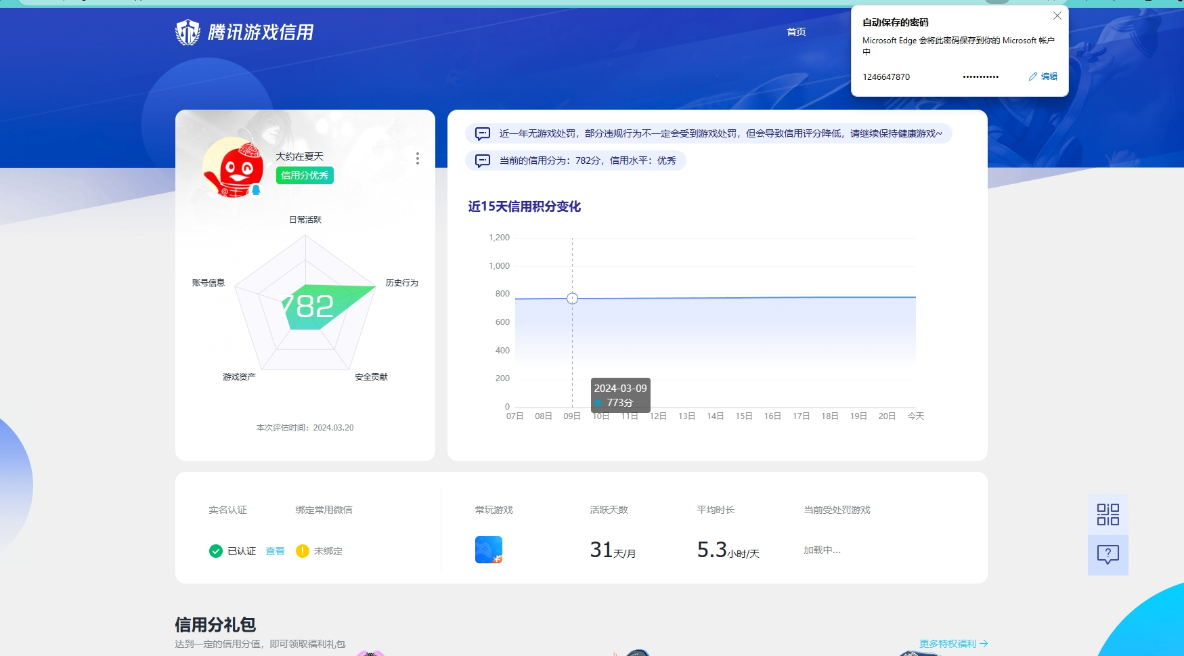The width and height of the screenshot is (1184, 656).
Task: Open the 首页 navigation tab
Action: (796, 32)
